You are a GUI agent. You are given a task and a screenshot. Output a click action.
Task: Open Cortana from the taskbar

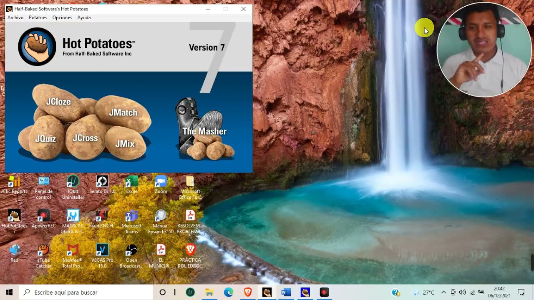tap(163, 292)
